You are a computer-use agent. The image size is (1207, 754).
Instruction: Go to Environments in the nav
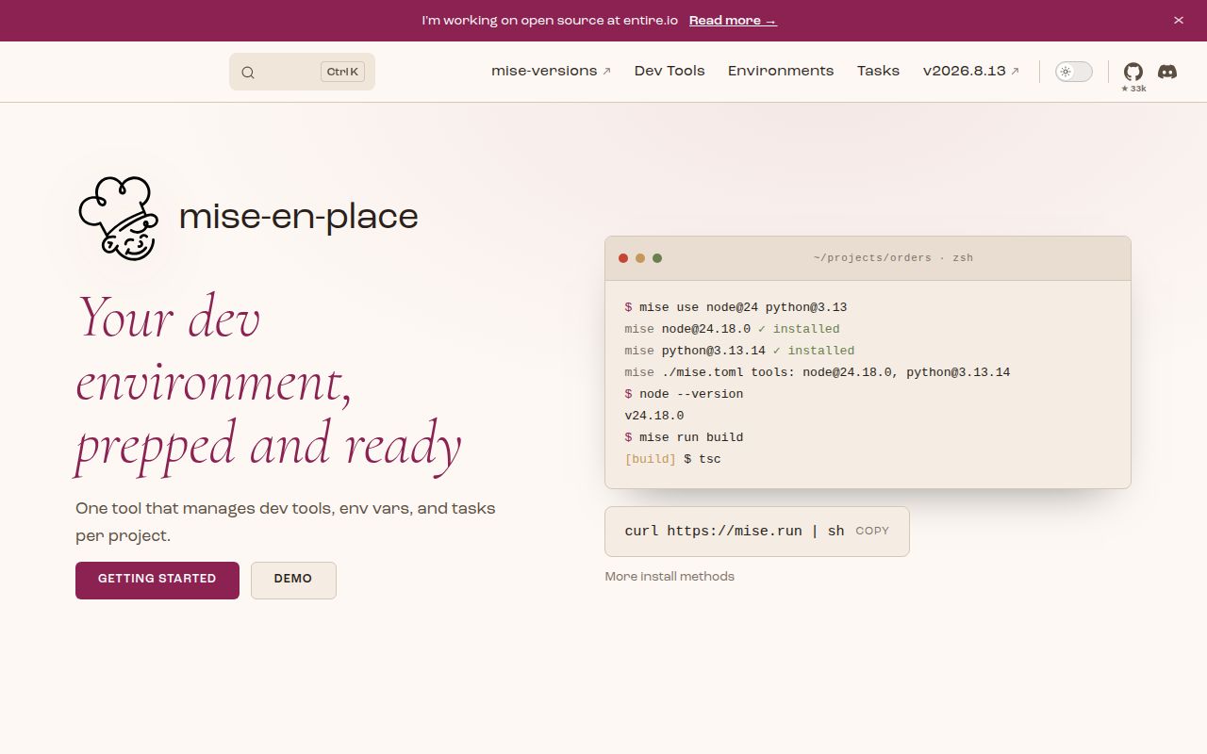coord(781,71)
